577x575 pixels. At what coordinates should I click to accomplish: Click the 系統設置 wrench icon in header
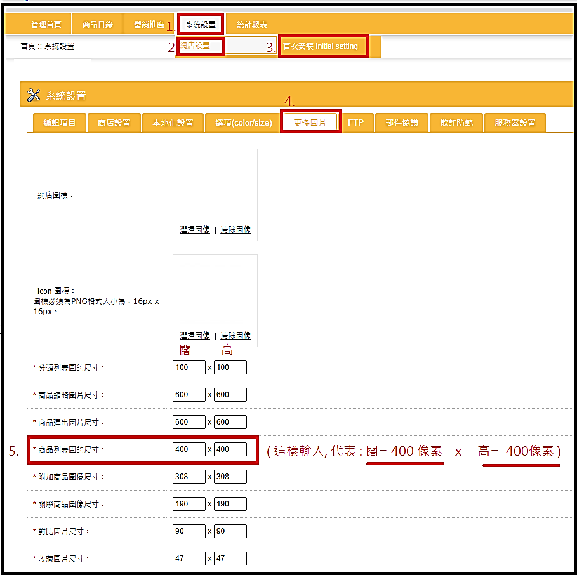tap(34, 95)
